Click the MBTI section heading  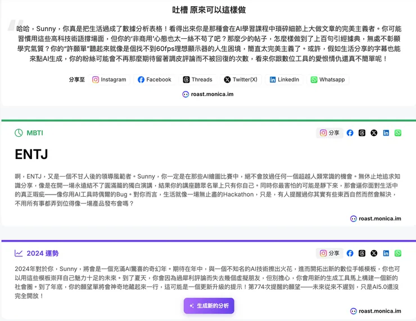[x=35, y=133]
